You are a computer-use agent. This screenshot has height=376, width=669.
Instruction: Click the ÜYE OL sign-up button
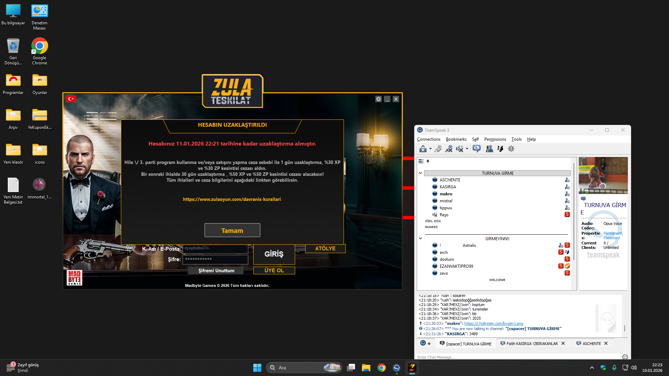coord(274,271)
